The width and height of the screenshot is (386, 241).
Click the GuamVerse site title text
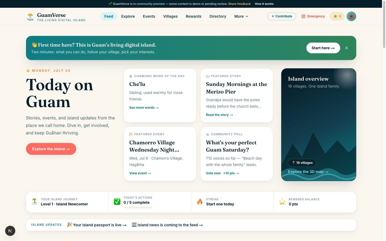[51, 15]
